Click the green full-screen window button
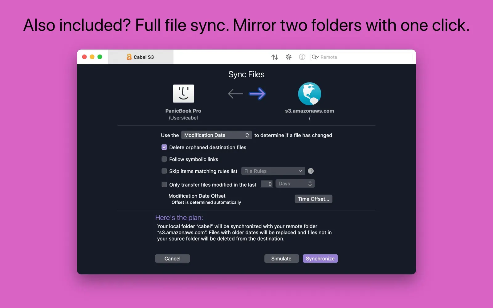493x308 pixels. (x=100, y=57)
